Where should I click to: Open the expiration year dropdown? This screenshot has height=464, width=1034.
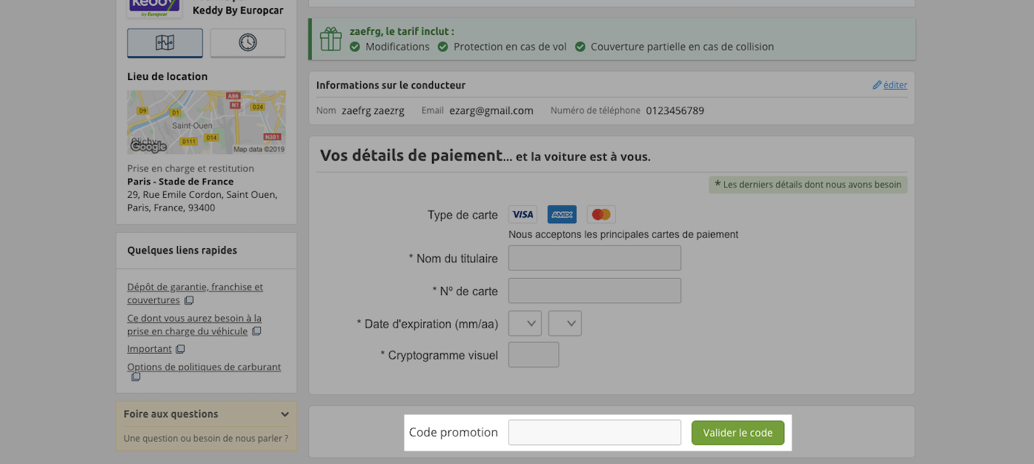point(565,323)
